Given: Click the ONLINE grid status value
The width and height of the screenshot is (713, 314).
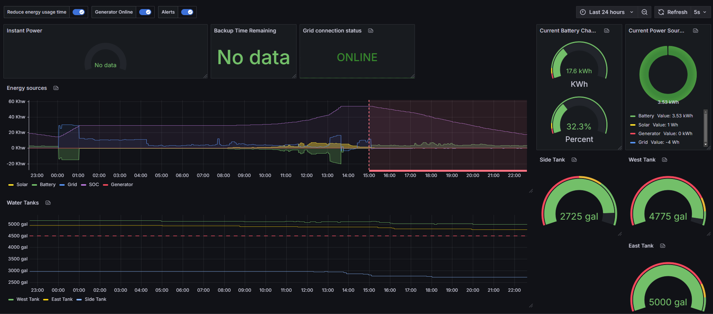Looking at the screenshot, I should click(357, 57).
